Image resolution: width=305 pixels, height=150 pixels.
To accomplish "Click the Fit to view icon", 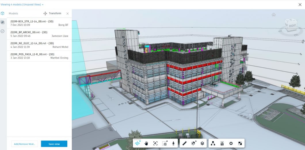I will 155,143.
